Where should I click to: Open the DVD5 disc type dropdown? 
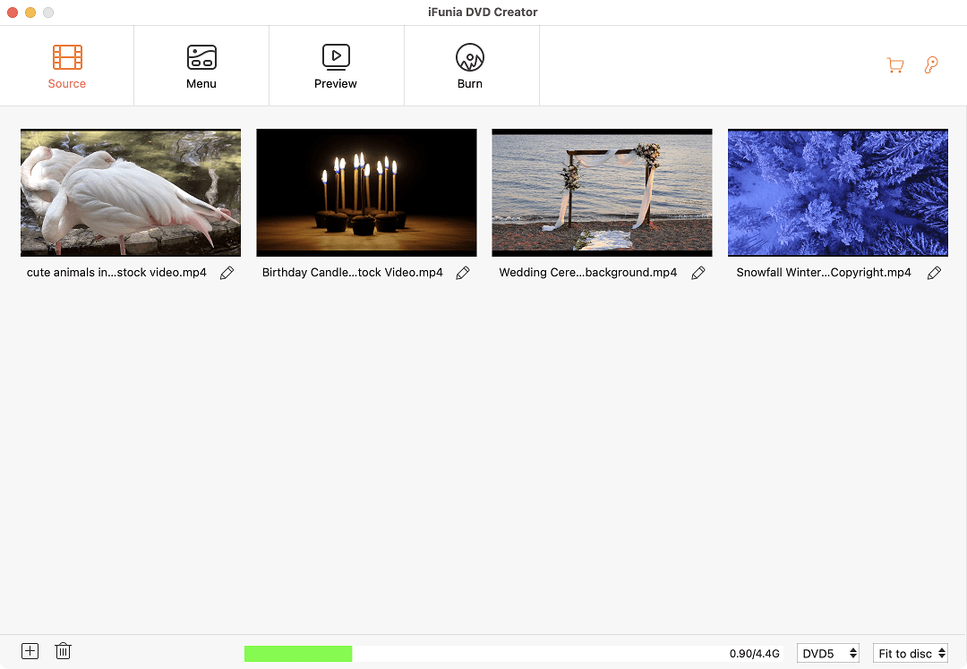(x=828, y=654)
